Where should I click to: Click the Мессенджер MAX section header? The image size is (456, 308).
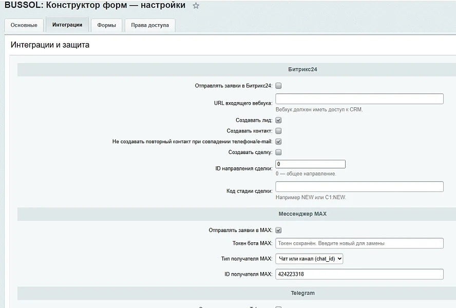pyautogui.click(x=302, y=214)
